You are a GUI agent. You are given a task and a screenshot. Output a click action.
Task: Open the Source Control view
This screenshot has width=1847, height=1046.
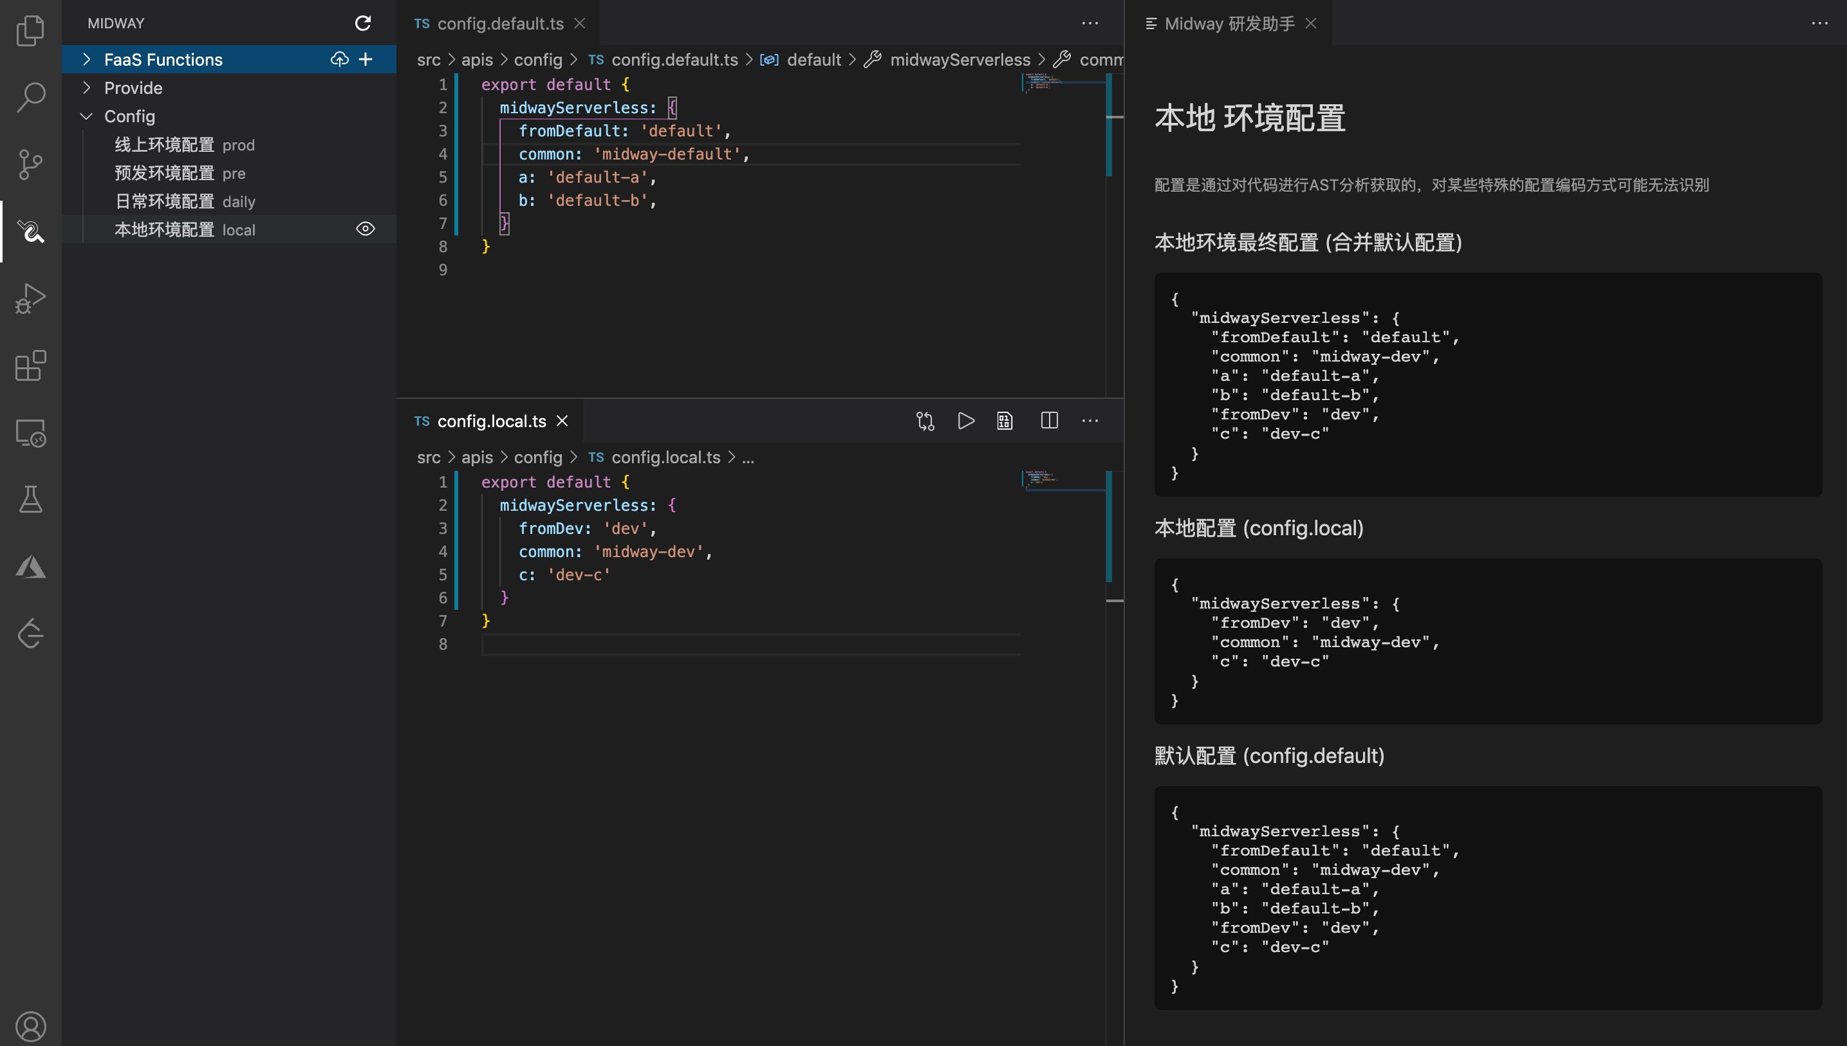[30, 165]
